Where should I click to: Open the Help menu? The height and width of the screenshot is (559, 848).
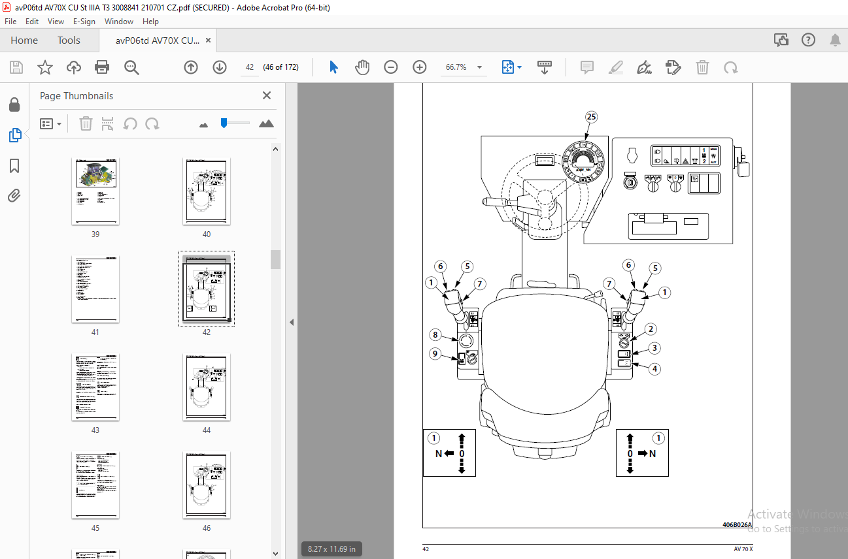151,22
